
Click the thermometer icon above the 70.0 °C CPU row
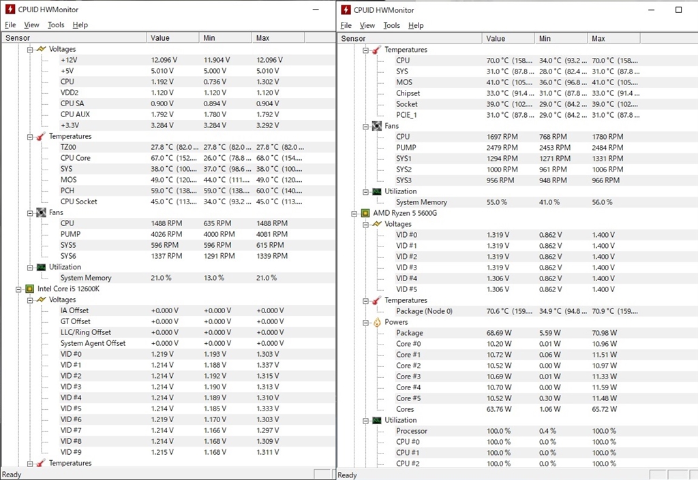[377, 50]
